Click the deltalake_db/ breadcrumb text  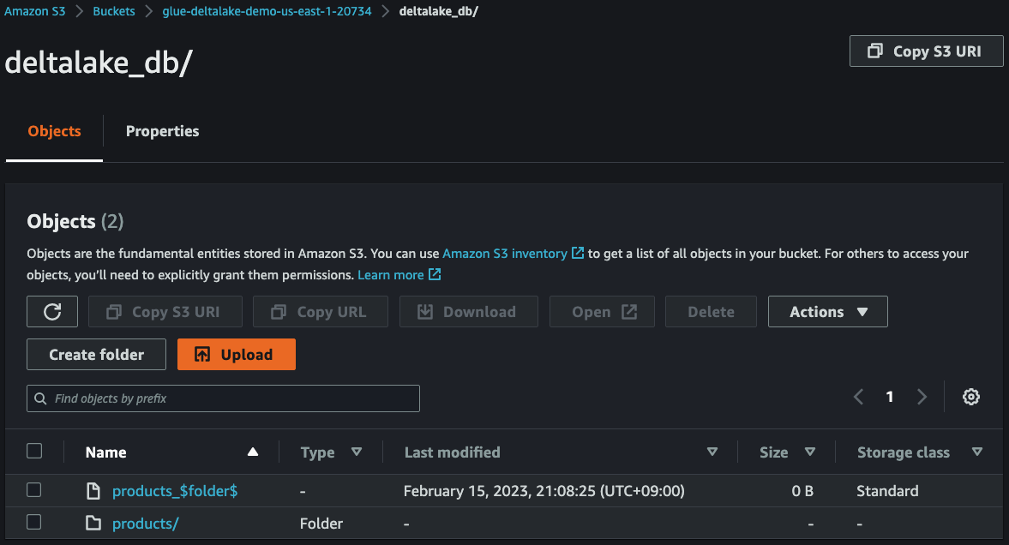(x=439, y=11)
